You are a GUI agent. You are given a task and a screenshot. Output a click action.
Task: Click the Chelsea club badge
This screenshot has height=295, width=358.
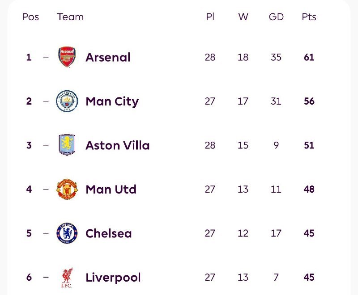coord(67,233)
